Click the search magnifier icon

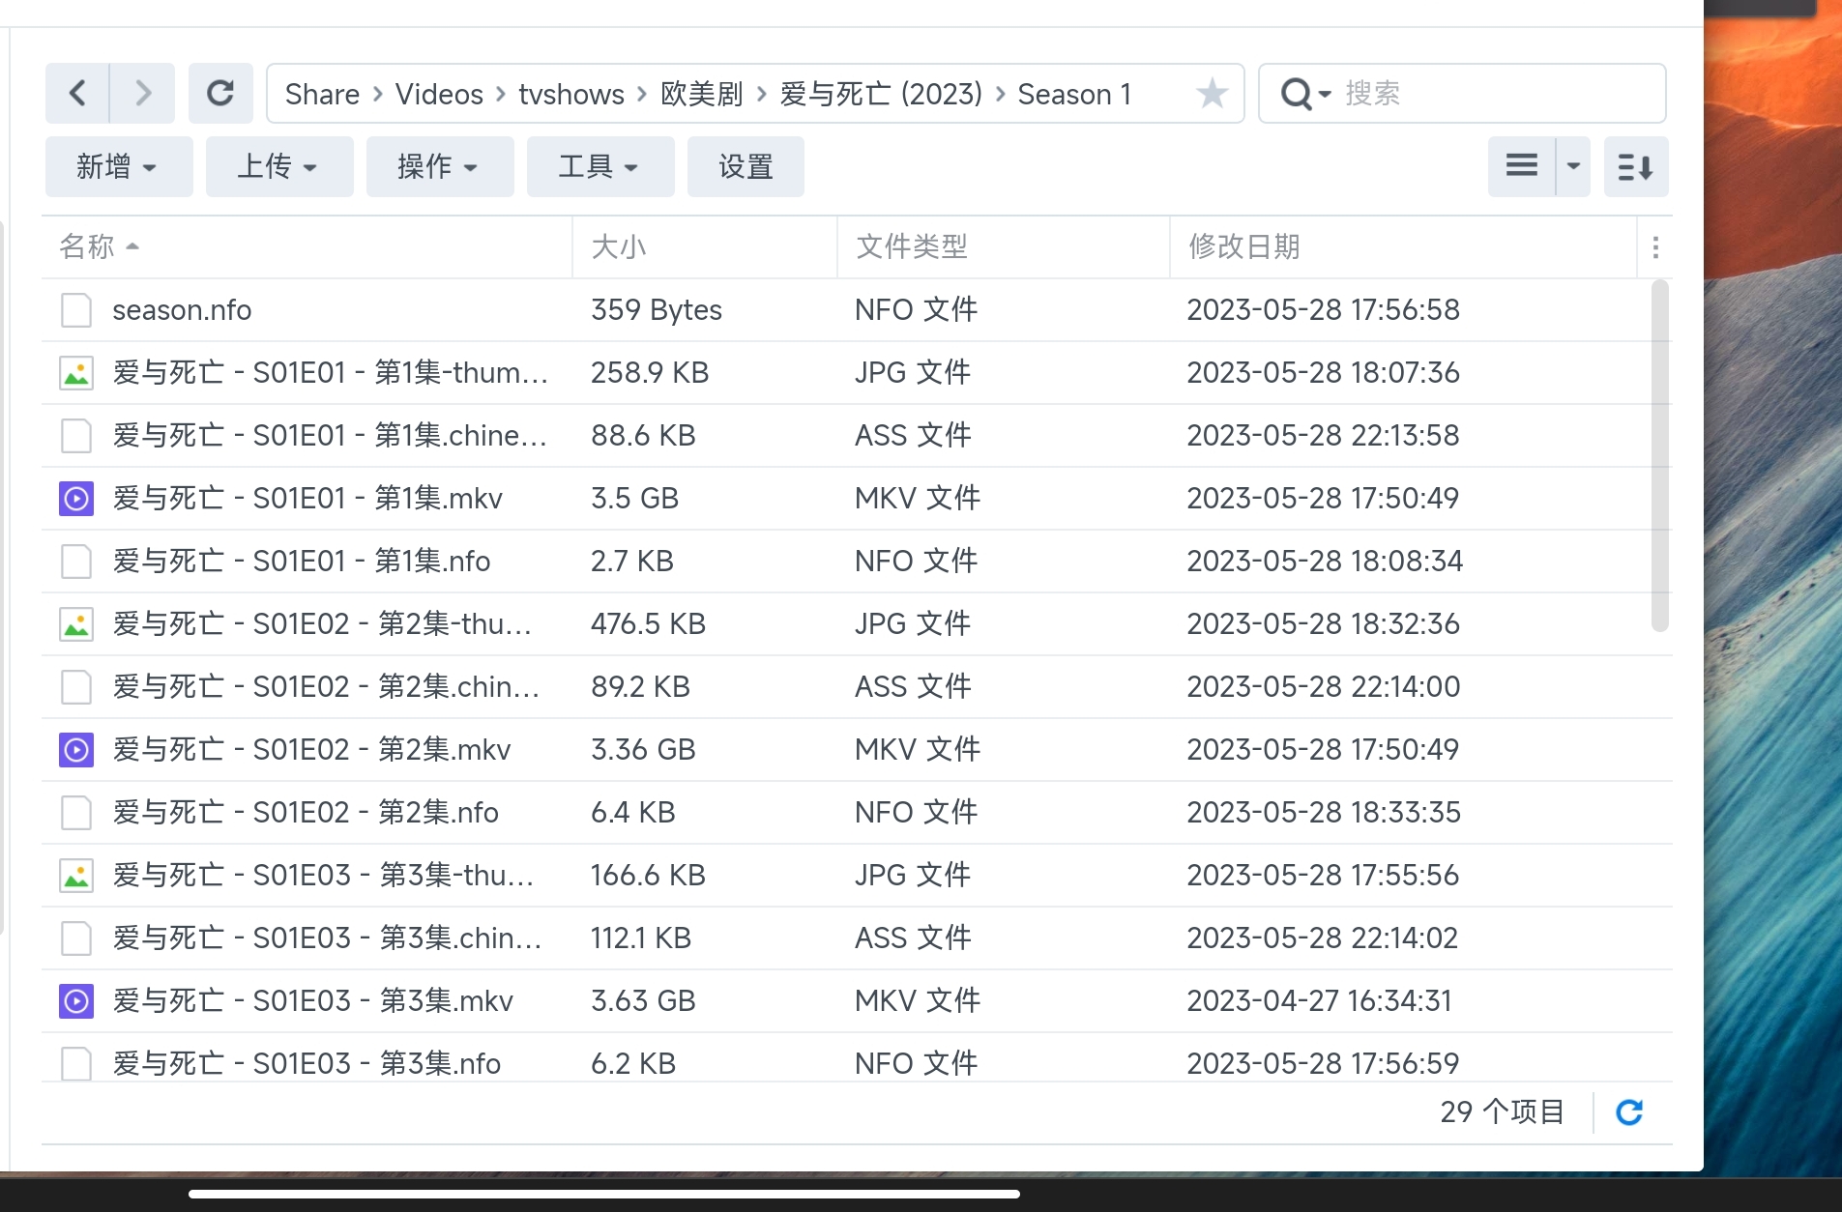click(1297, 93)
